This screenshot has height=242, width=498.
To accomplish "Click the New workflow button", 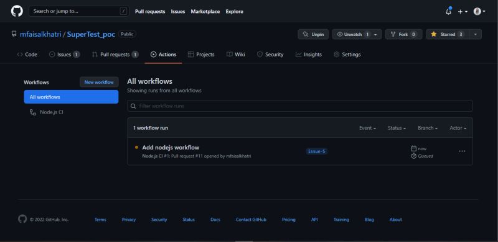I will pyautogui.click(x=99, y=82).
